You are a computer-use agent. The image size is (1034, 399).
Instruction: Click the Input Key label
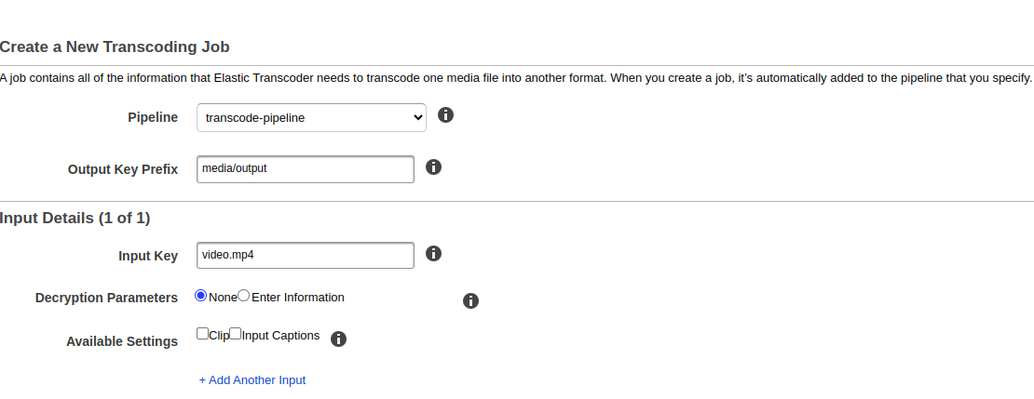(x=148, y=256)
